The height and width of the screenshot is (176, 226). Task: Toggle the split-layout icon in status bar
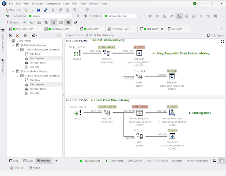click(x=215, y=161)
